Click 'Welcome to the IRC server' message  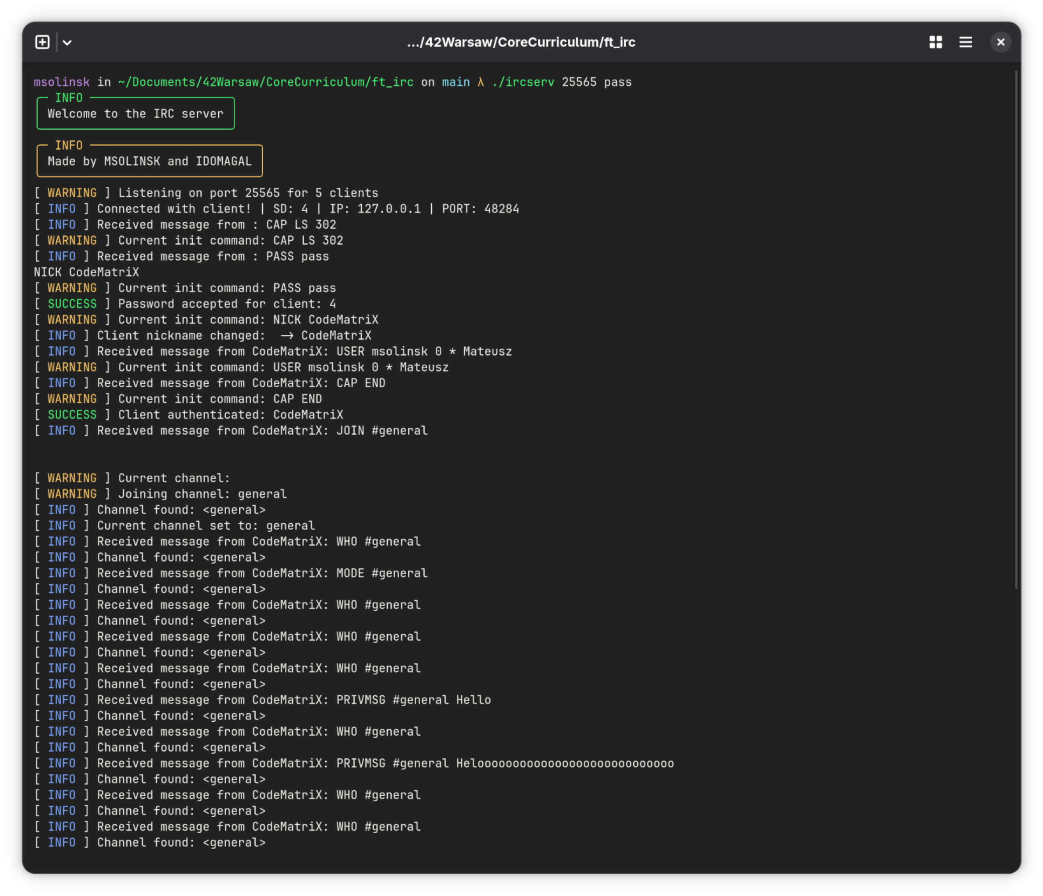136,114
